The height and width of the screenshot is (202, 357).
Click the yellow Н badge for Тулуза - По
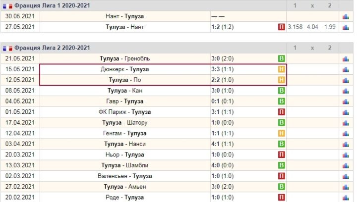coord(282,80)
